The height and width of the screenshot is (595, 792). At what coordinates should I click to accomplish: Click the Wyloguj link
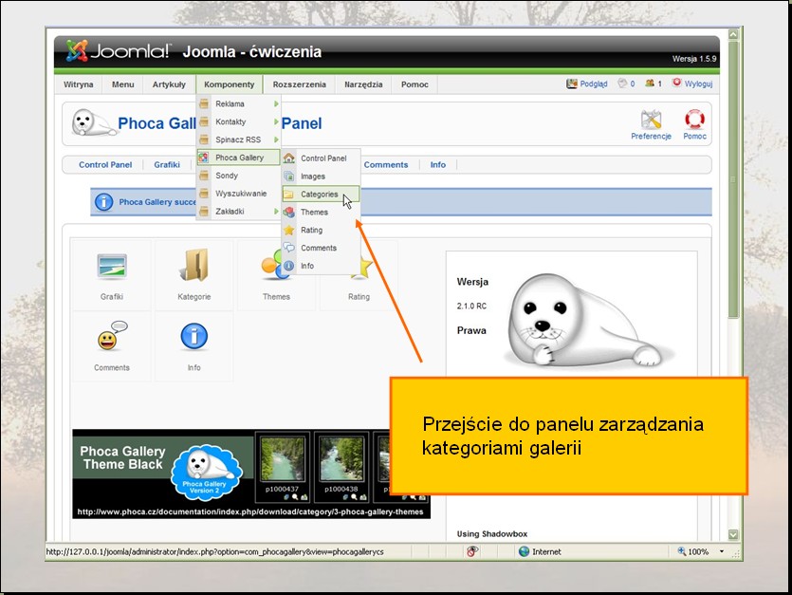[x=698, y=84]
